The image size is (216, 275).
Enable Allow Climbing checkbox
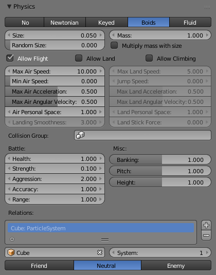[x=149, y=58]
